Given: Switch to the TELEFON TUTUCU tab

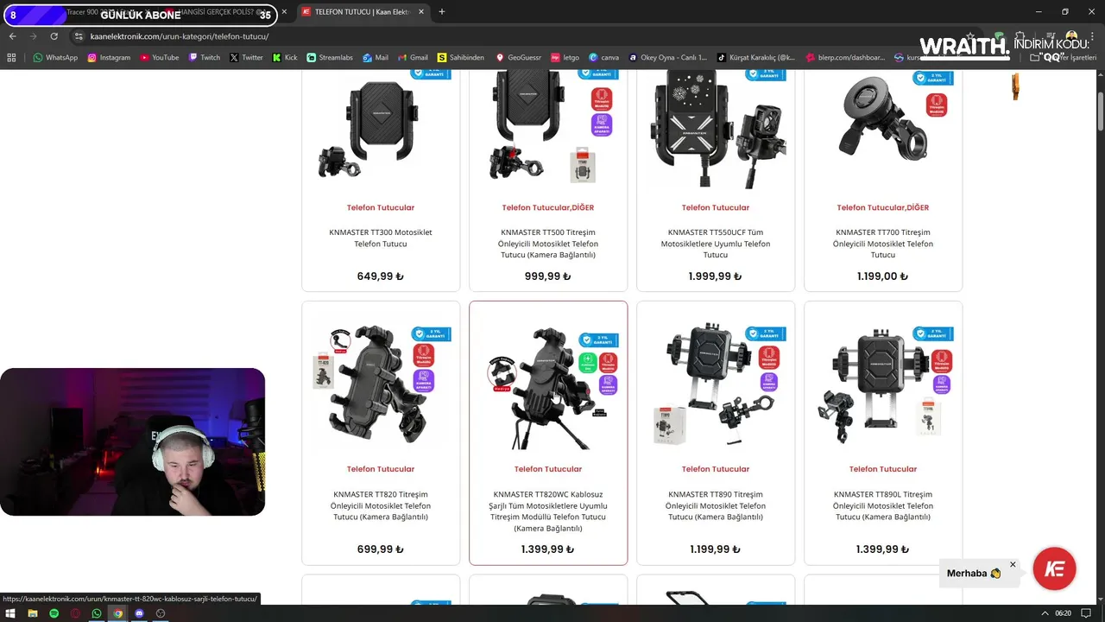Looking at the screenshot, I should point(362,12).
